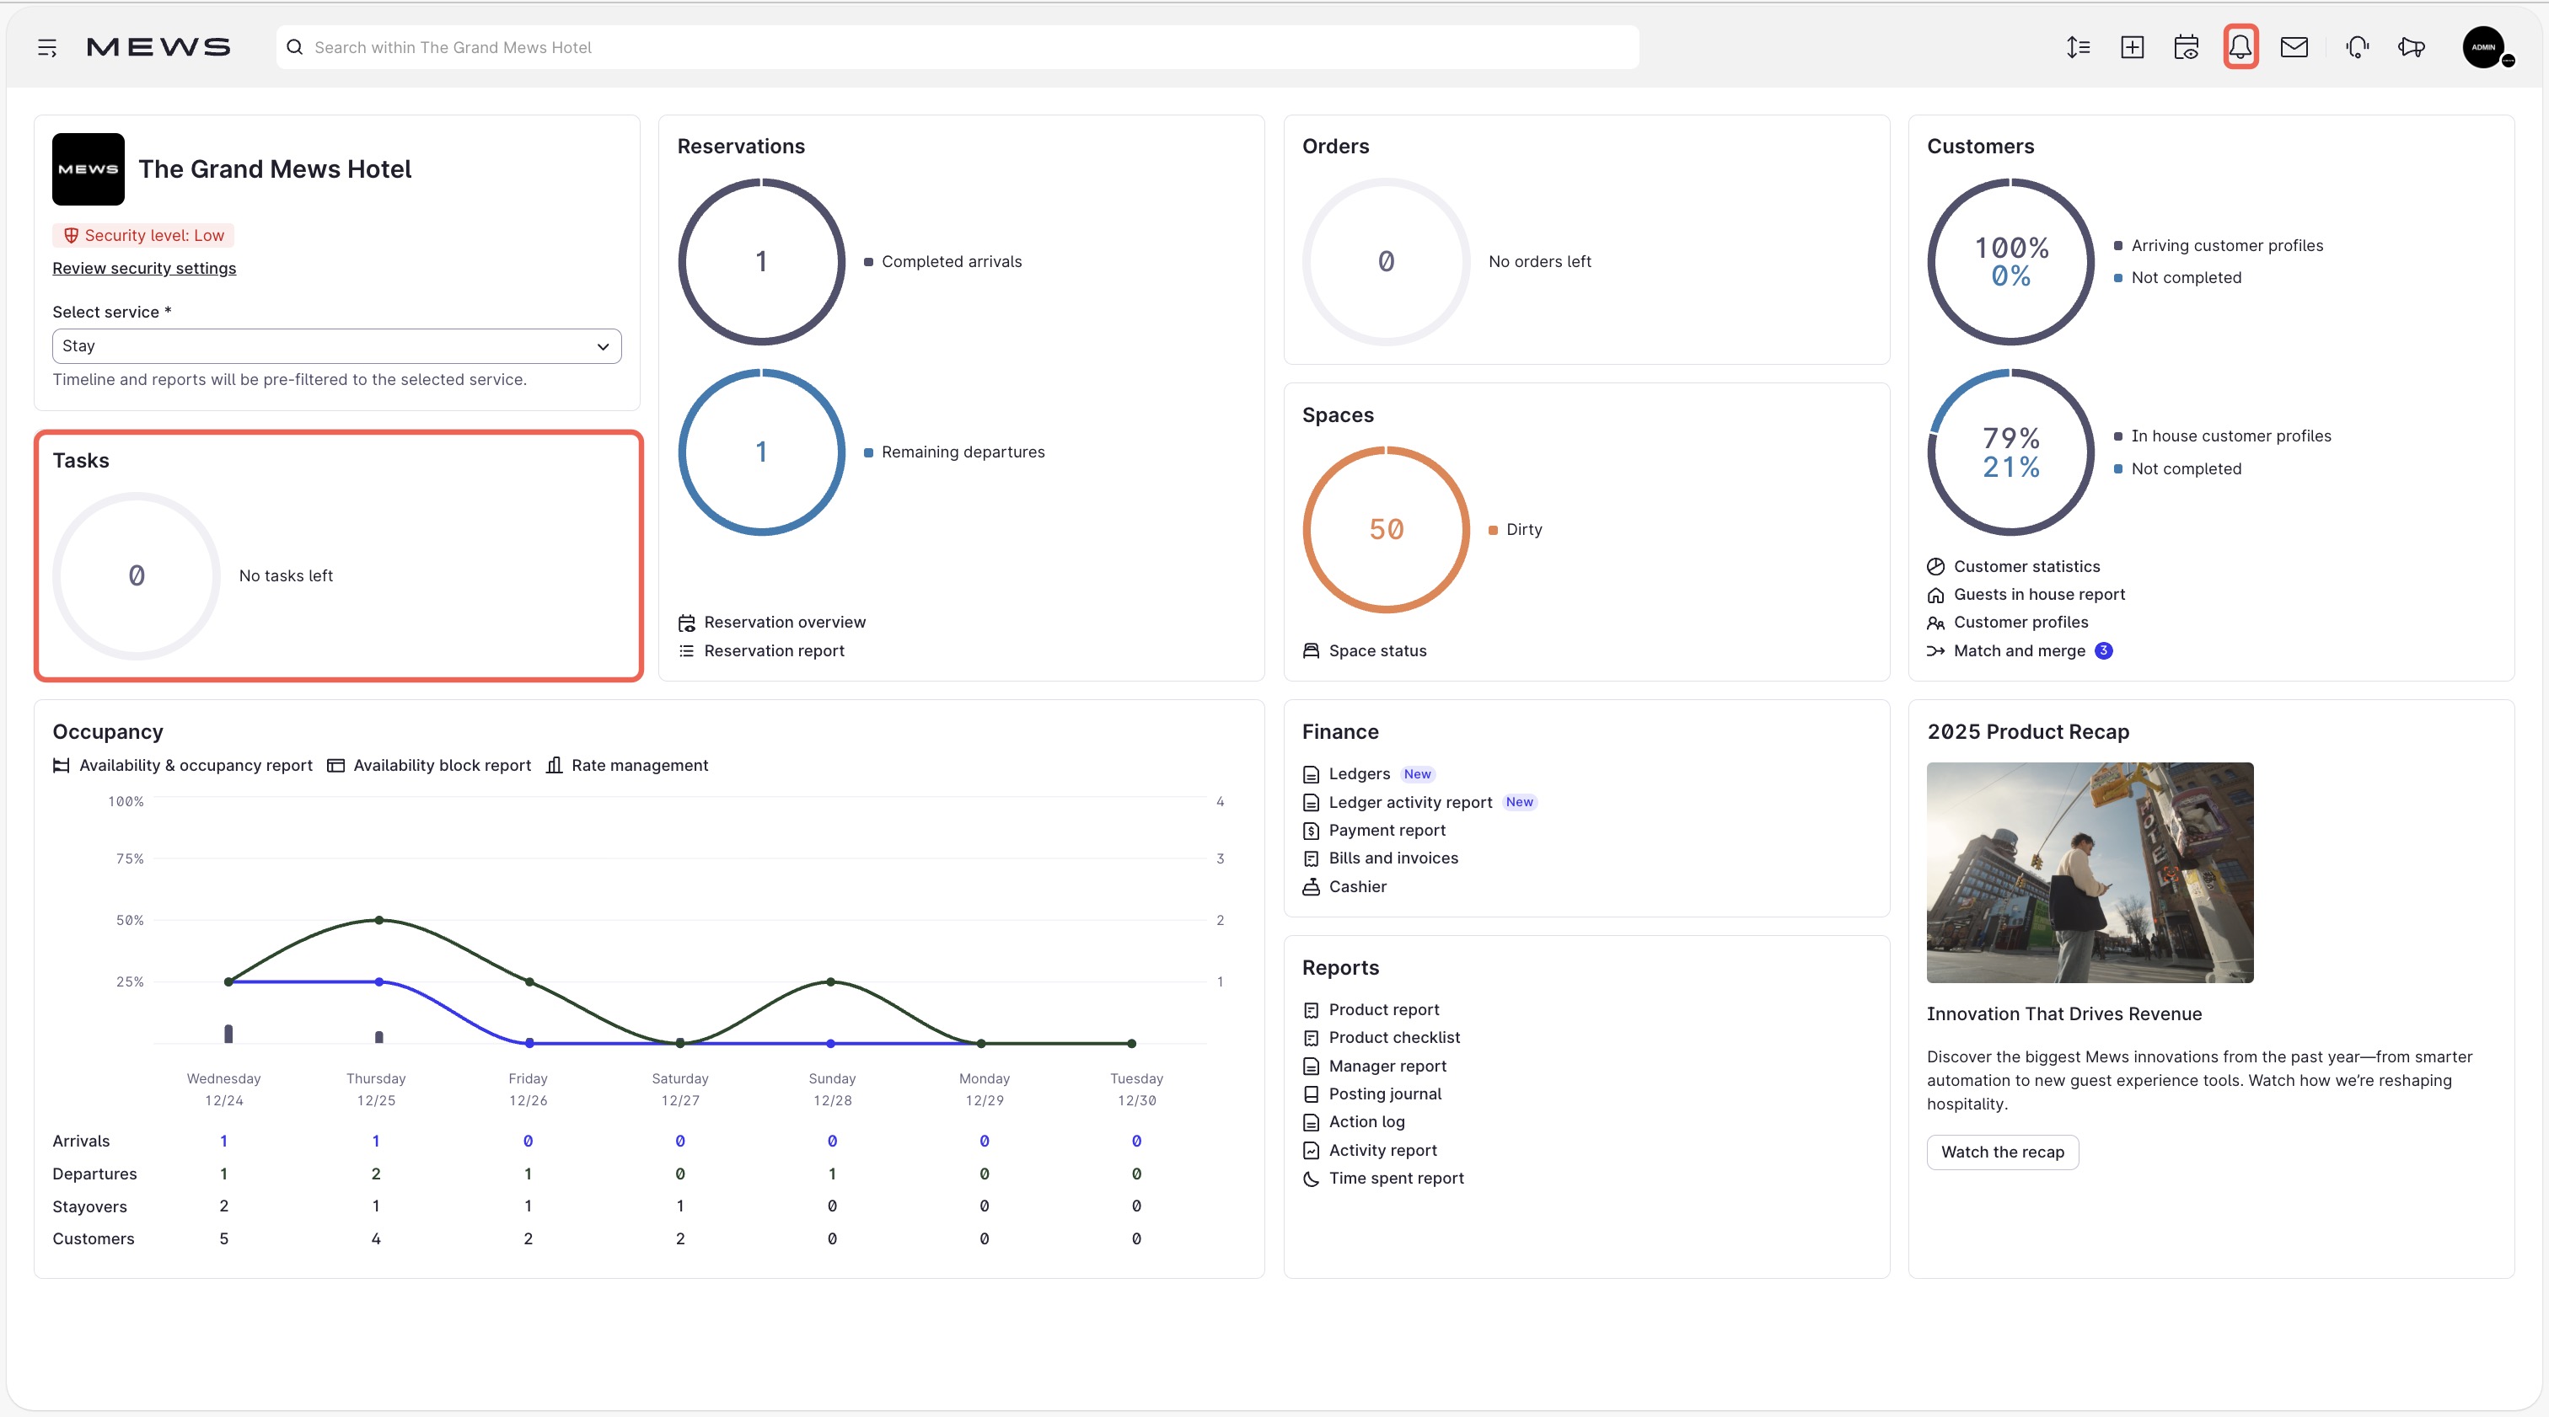The width and height of the screenshot is (2549, 1417).
Task: Click The Grand Mews Hotel logo
Action: pyautogui.click(x=88, y=169)
